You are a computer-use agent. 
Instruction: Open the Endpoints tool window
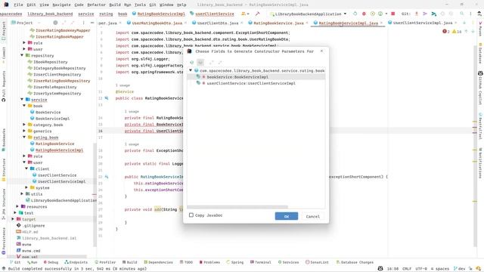[x=76, y=262]
